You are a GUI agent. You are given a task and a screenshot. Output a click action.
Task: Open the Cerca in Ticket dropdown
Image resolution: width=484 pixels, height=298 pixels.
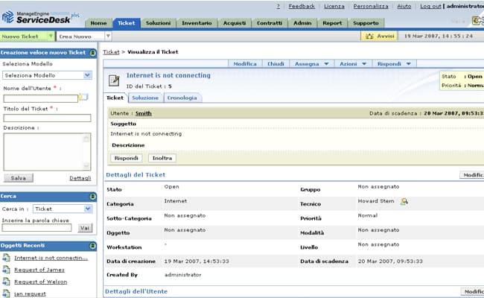(63, 209)
